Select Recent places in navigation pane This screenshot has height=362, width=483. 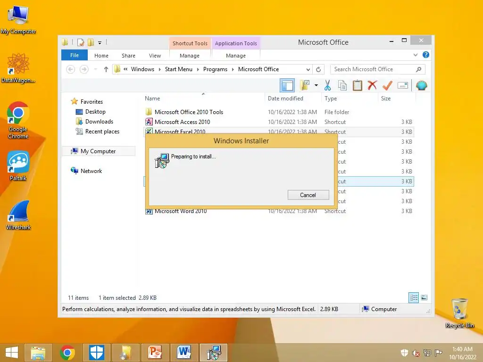tap(102, 132)
